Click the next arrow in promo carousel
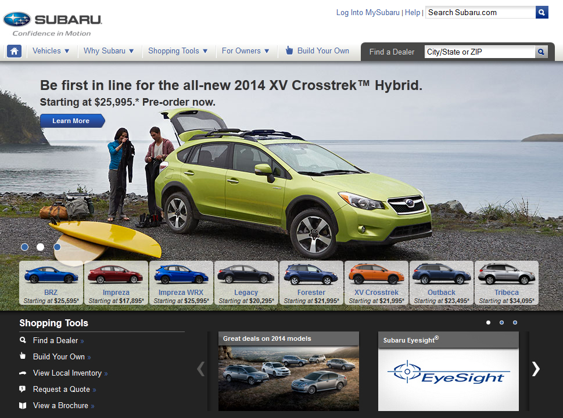The height and width of the screenshot is (418, 563). [x=536, y=369]
